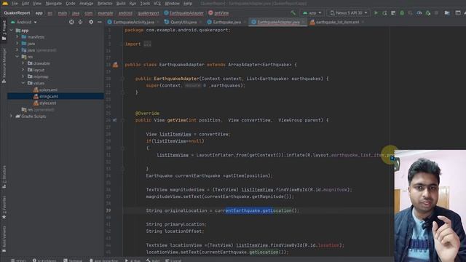Open the File menu
Screen dimensions: 466x262
(x=15, y=4)
